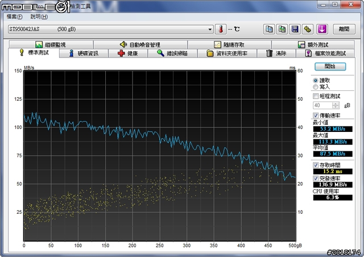Switch to 自動噪音管理 tab
This screenshot has height=257, width=364.
tap(140, 44)
